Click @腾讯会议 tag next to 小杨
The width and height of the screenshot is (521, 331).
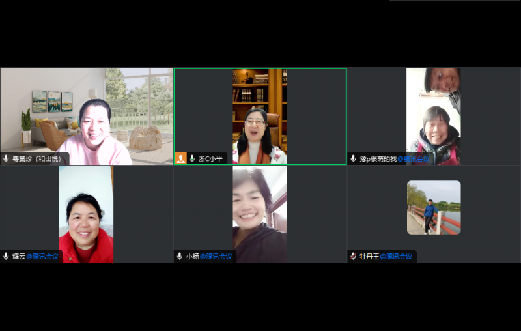[216, 256]
